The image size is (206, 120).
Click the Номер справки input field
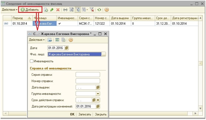[88, 81]
